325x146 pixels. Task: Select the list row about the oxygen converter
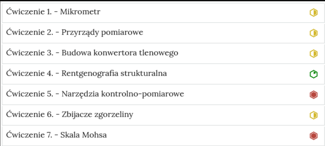163,54
